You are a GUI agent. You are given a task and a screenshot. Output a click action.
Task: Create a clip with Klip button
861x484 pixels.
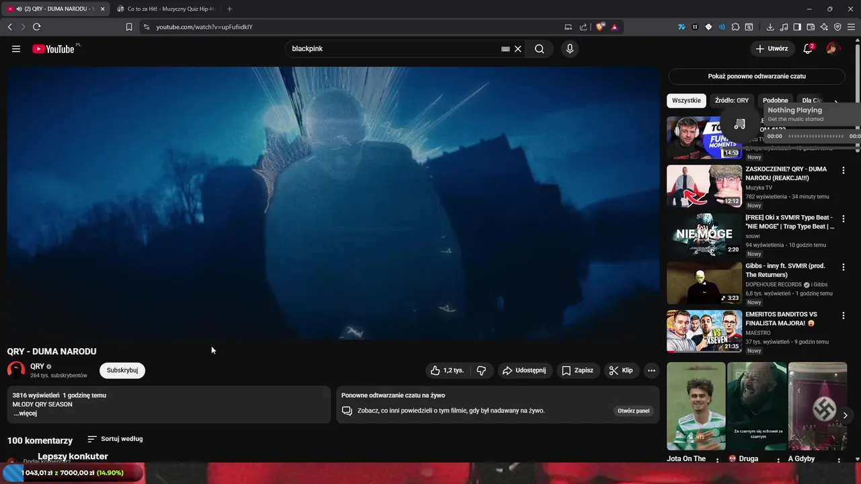(621, 370)
